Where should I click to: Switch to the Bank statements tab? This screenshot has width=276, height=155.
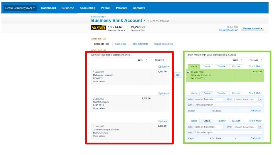(x=140, y=44)
